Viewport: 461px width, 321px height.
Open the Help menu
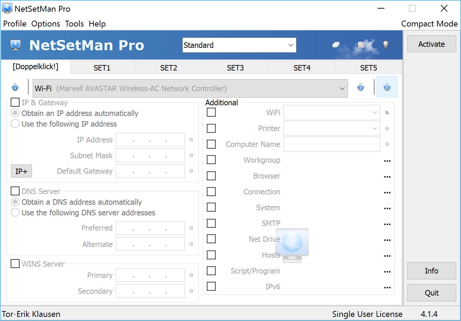[x=97, y=24]
